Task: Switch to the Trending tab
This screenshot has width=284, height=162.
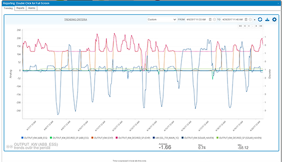Action: point(8,8)
